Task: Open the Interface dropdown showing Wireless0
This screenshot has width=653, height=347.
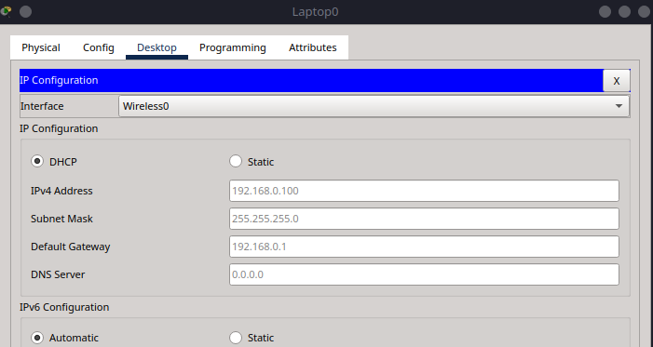Action: pos(374,106)
